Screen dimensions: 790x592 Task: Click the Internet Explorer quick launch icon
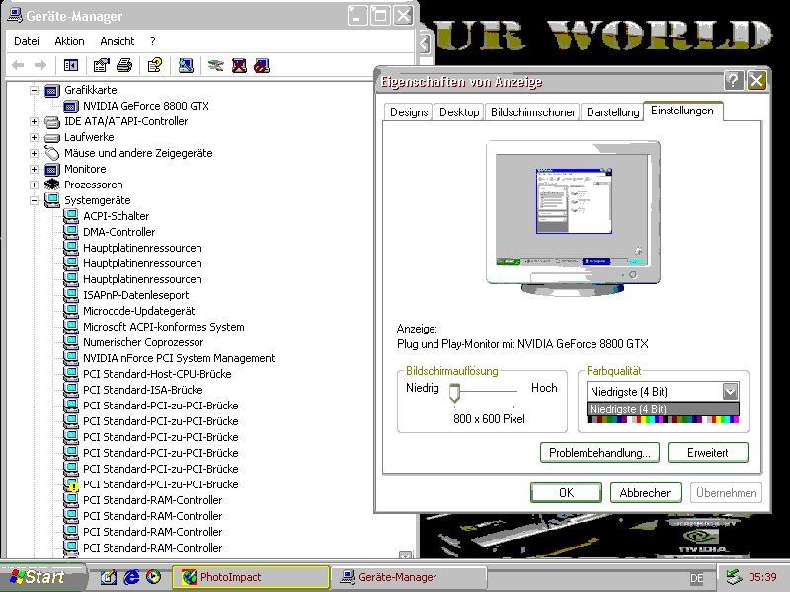(131, 577)
